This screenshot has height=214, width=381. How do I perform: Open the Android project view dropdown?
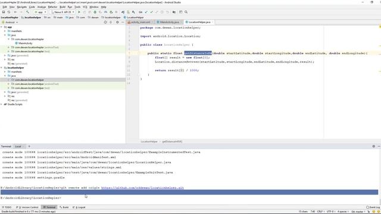coord(10,22)
